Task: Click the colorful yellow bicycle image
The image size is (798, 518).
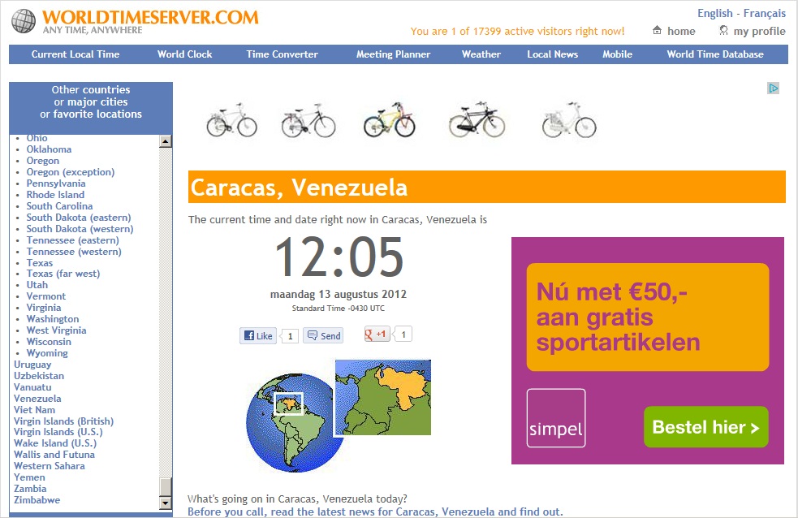Action: point(389,120)
